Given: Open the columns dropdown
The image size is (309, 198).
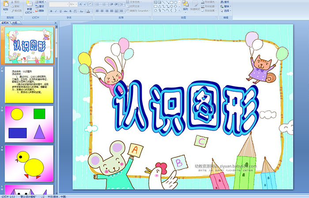Looking at the screenshot, I should [122, 11].
